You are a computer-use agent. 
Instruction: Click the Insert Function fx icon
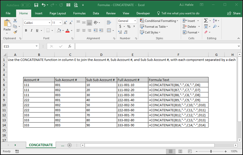point(70,46)
